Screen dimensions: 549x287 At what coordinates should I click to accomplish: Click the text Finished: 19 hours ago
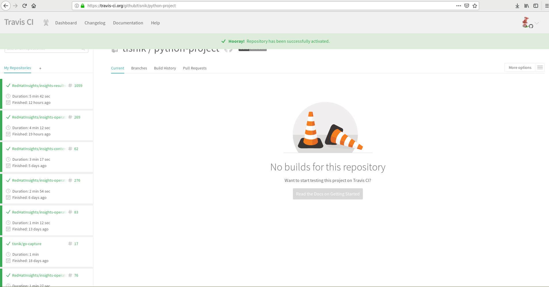(31, 134)
